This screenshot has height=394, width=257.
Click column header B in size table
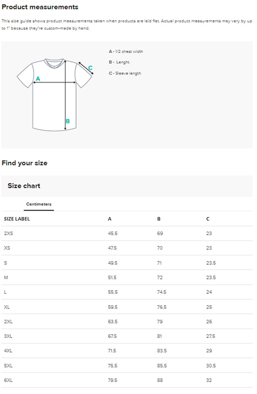(159, 219)
